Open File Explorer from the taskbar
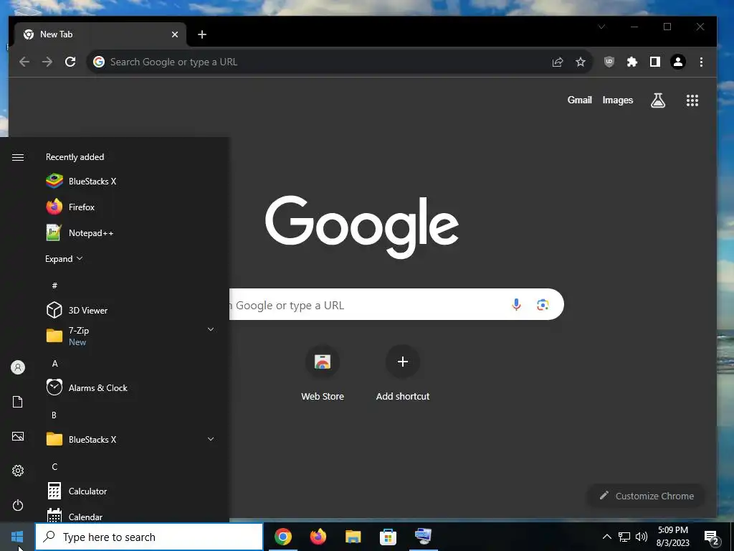The width and height of the screenshot is (734, 551). pos(353,537)
